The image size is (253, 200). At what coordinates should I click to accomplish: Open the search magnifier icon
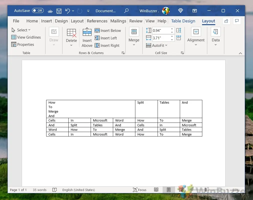tap(126, 11)
